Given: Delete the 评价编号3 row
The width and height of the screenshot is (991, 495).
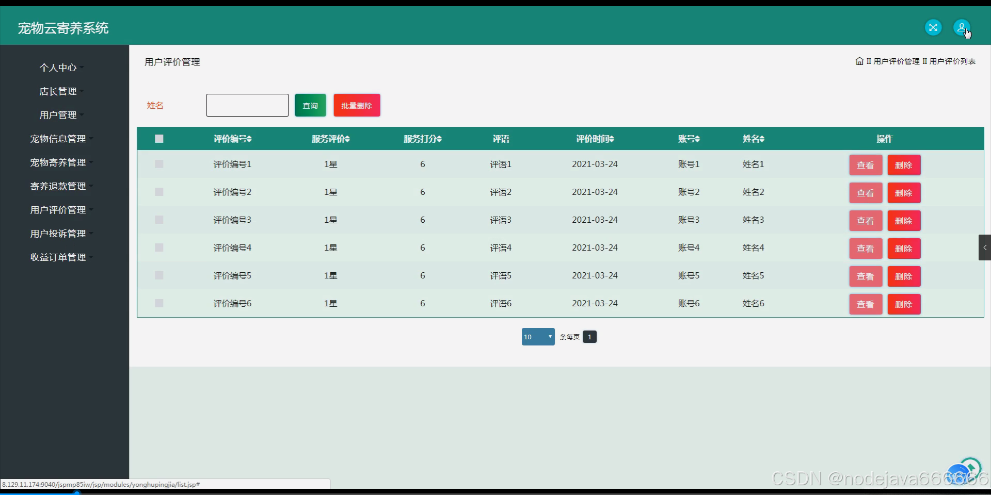Looking at the screenshot, I should (904, 221).
